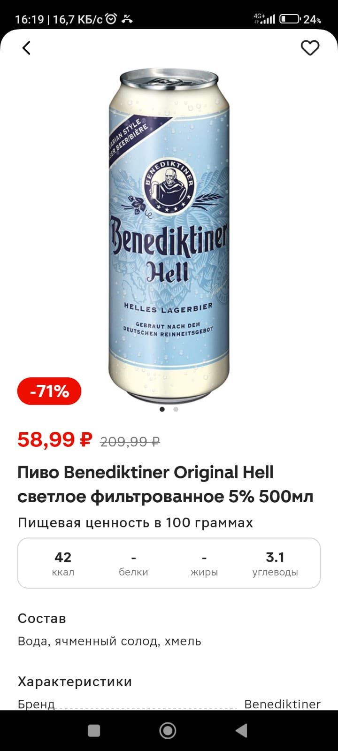
Task: Tap the crossed-out 209,99 ₽ old price
Action: (130, 442)
